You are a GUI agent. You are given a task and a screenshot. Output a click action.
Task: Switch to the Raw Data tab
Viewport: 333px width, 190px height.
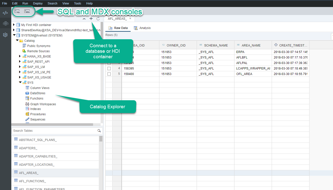(118, 28)
